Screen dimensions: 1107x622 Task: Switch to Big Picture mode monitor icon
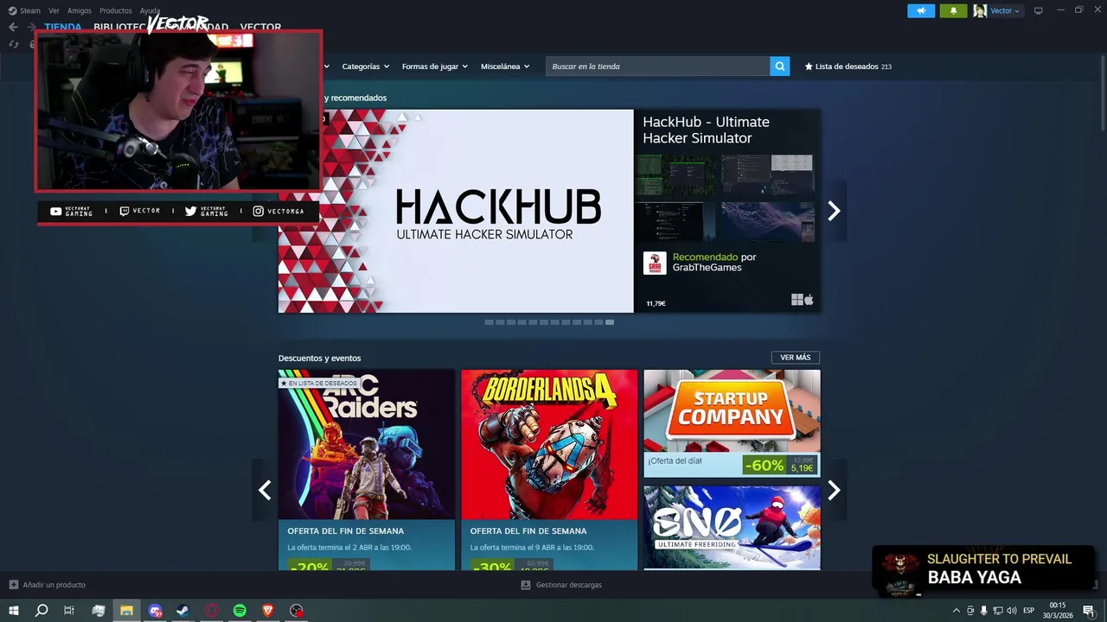point(1038,10)
